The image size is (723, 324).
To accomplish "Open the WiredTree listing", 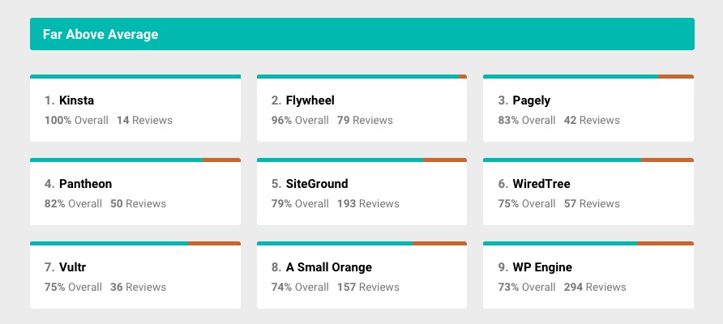I will pos(588,192).
